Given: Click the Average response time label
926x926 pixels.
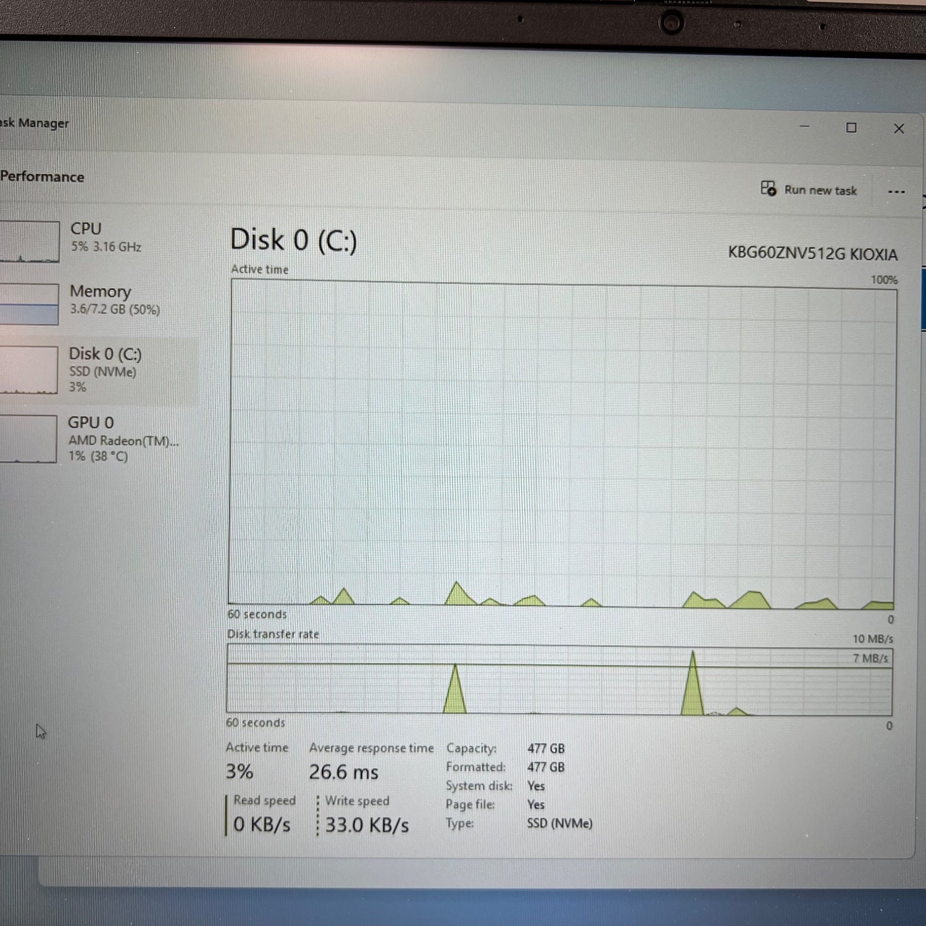Looking at the screenshot, I should (372, 748).
